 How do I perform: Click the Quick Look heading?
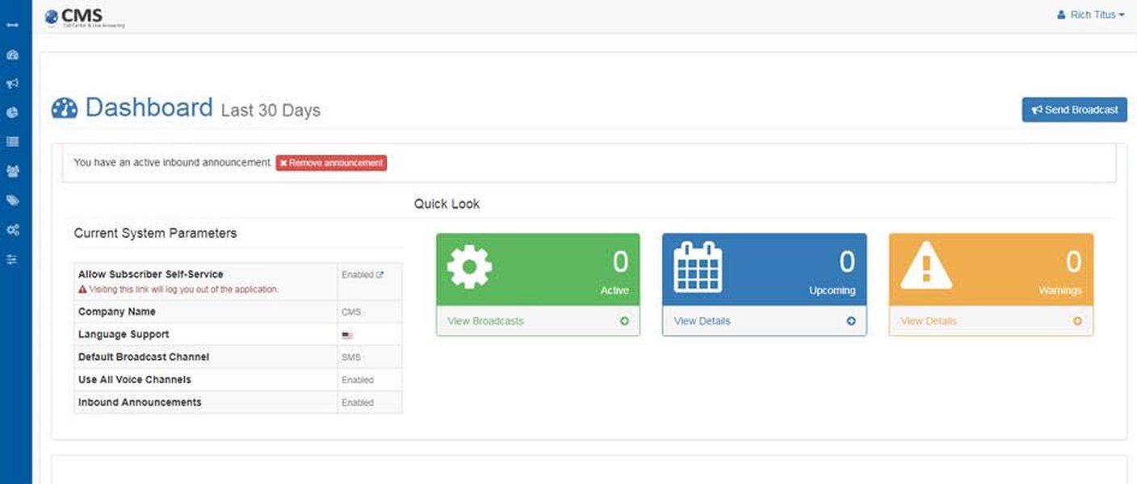click(x=447, y=204)
